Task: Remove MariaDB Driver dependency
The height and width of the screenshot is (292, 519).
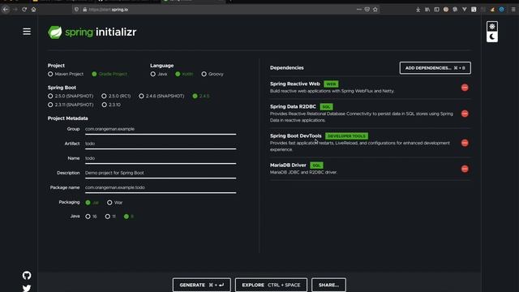Action: coord(465,169)
